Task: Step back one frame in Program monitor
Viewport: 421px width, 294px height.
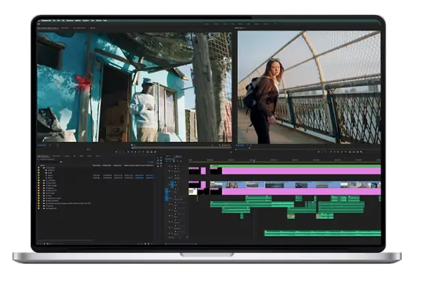Action: click(x=335, y=151)
